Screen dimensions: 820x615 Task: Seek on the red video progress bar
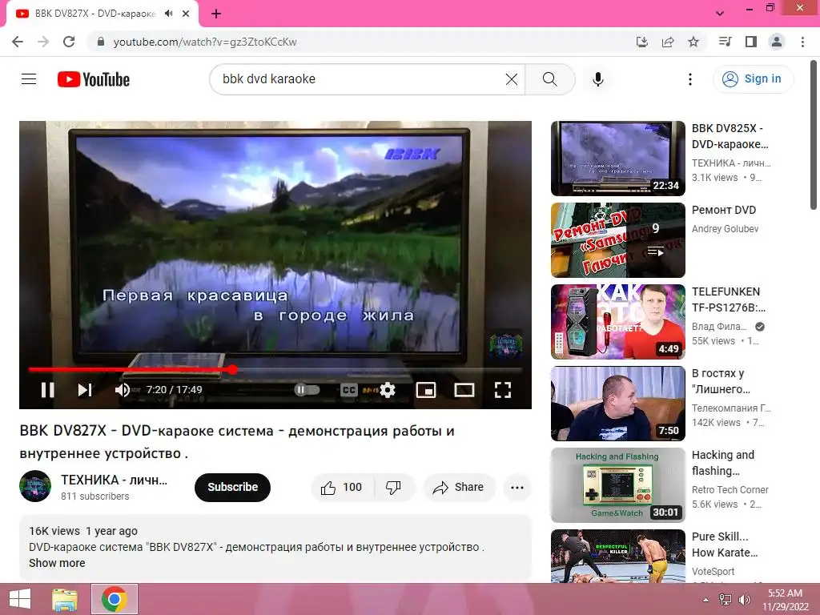(131, 369)
